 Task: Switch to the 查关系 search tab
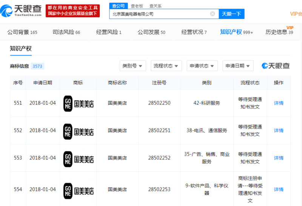click(x=156, y=6)
